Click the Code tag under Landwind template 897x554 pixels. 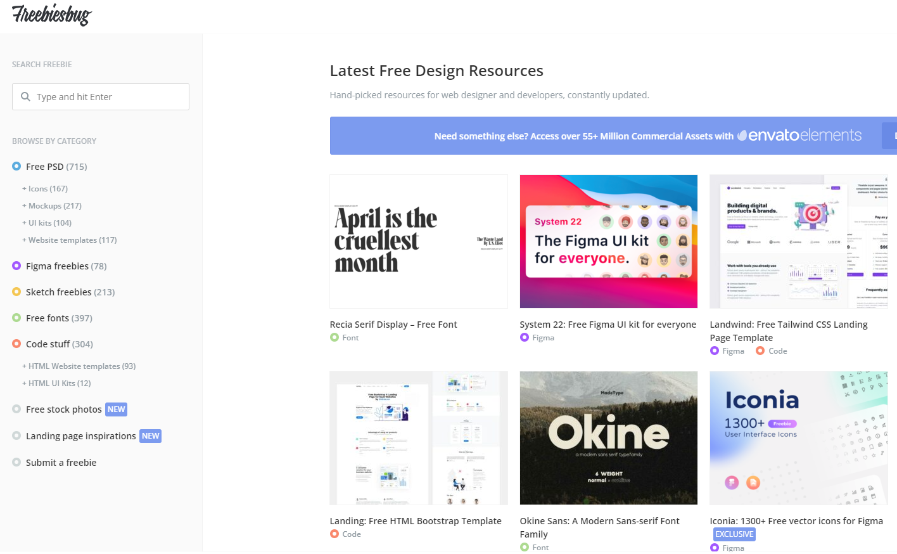tap(777, 351)
